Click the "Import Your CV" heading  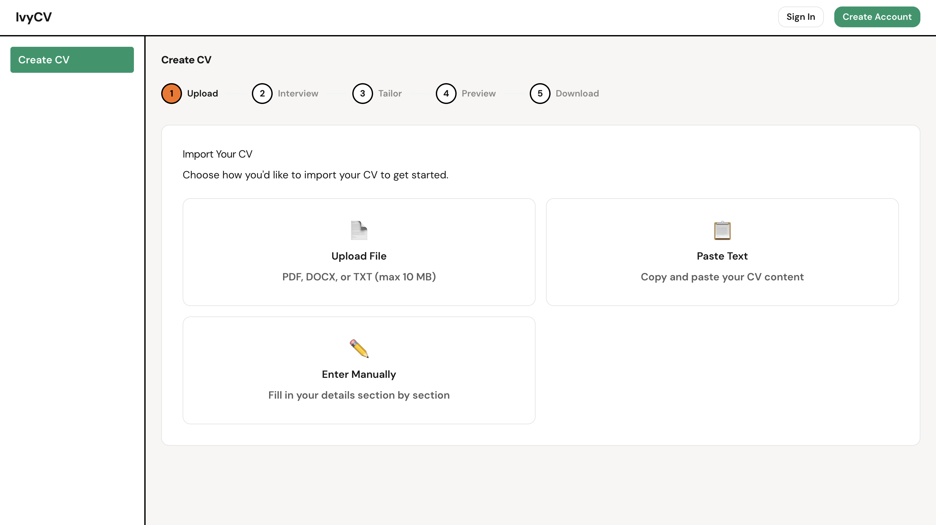(217, 154)
